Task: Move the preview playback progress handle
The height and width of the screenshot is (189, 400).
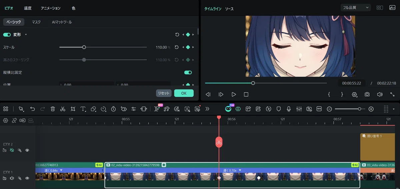Action: (x=253, y=83)
